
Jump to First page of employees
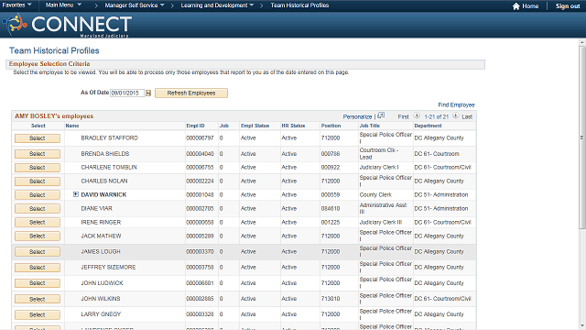click(403, 116)
